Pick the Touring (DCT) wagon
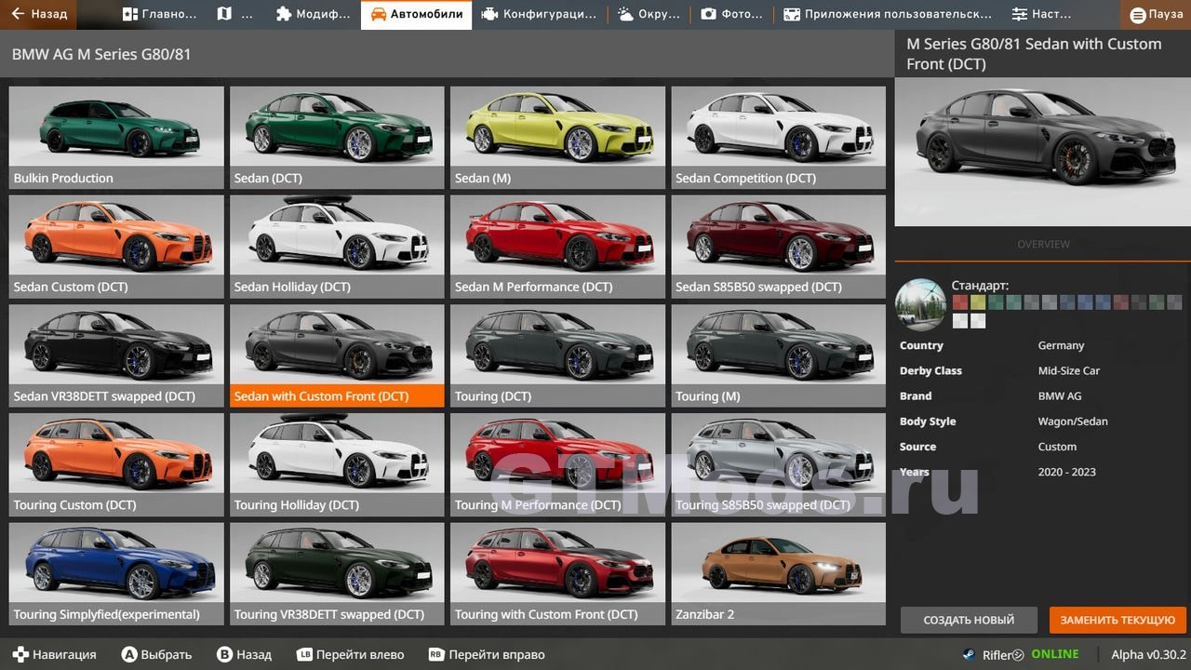Viewport: 1191px width, 670px height. tap(557, 355)
